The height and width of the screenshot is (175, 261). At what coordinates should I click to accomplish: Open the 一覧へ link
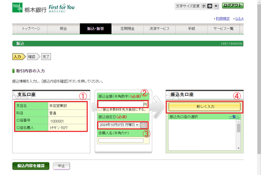click(234, 117)
